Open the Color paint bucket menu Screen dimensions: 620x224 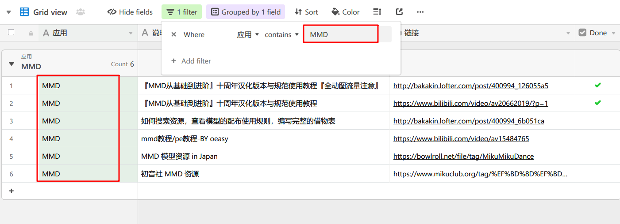tap(346, 12)
